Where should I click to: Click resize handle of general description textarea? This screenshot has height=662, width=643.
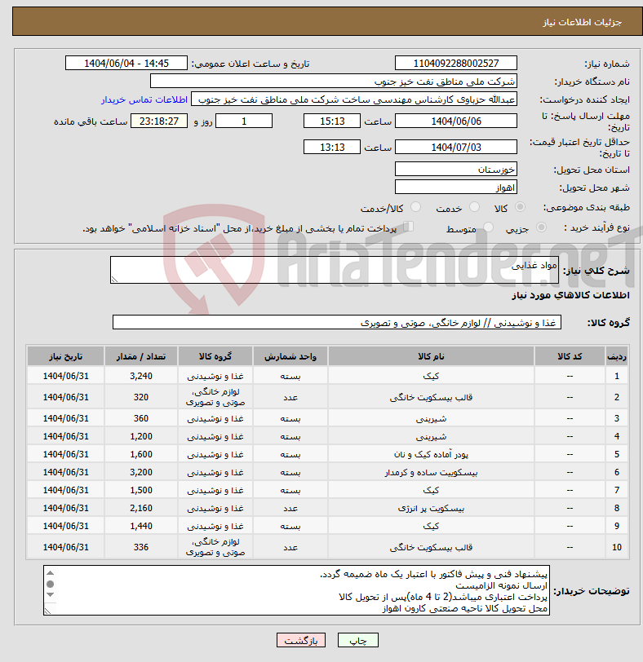point(114,280)
